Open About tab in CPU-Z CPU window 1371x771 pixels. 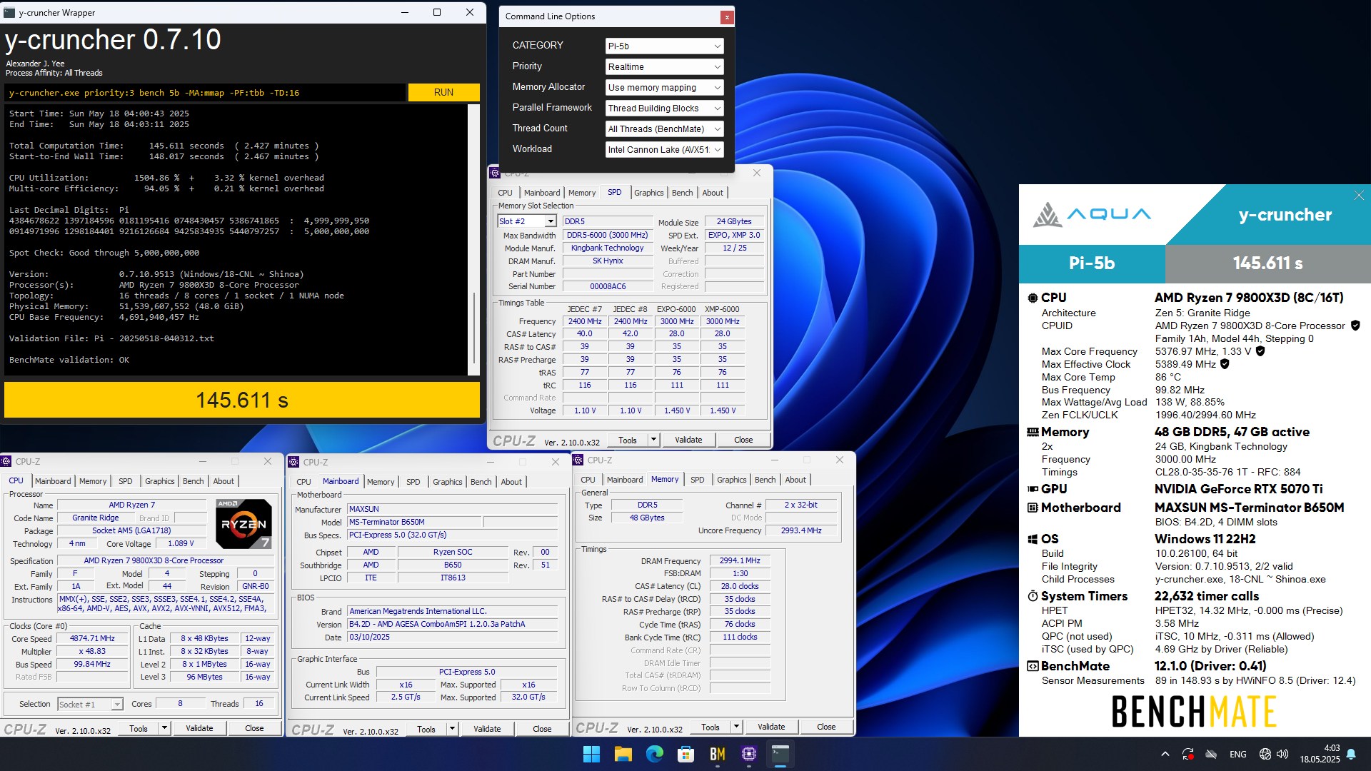224,481
